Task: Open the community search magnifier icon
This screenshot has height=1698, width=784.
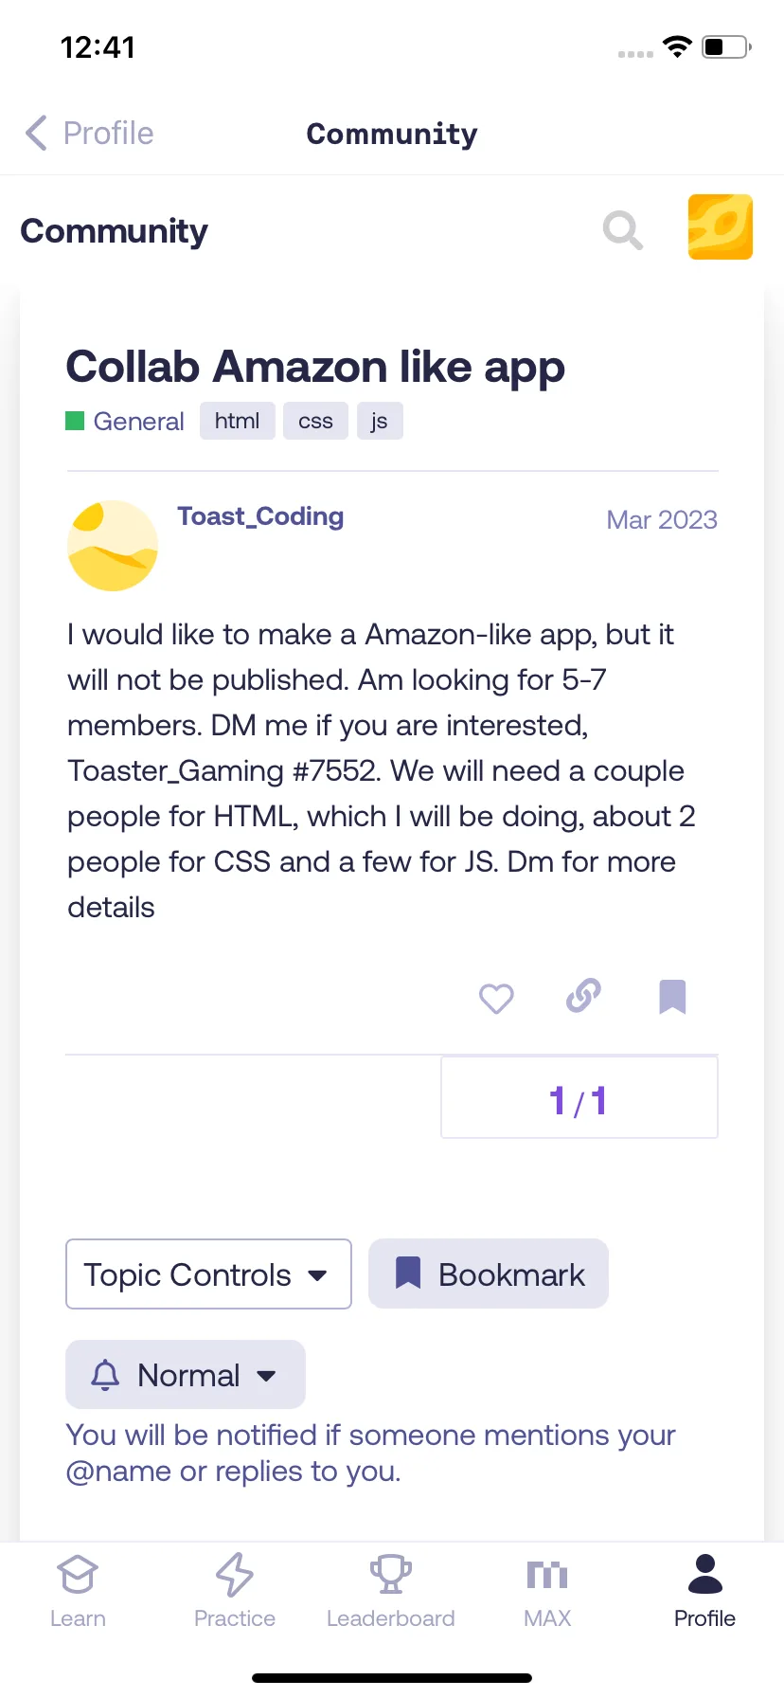Action: (623, 229)
